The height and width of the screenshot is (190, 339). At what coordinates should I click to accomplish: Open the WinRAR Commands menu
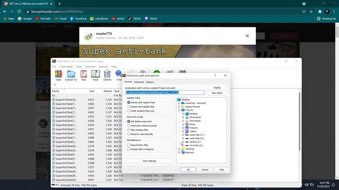pyautogui.click(x=66, y=66)
